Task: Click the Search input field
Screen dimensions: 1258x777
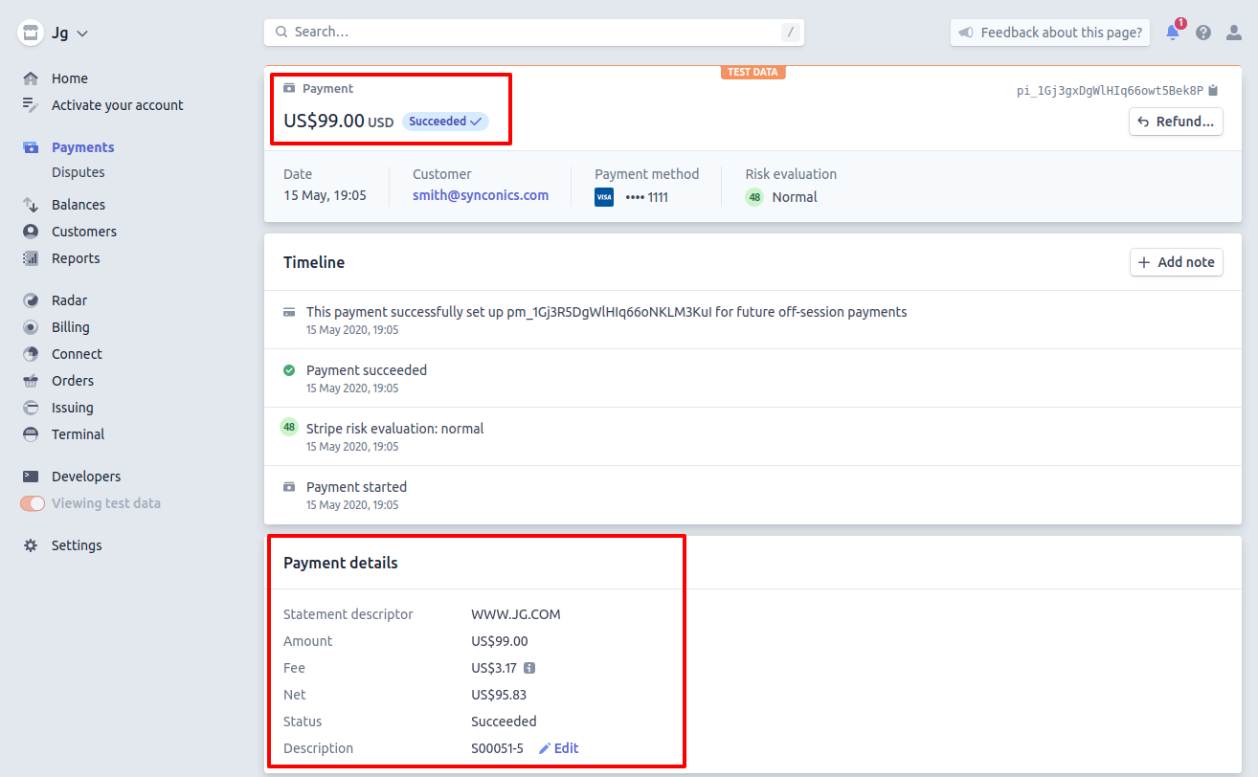Action: click(533, 32)
